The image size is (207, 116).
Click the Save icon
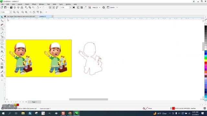pyautogui.click(x=11, y=7)
